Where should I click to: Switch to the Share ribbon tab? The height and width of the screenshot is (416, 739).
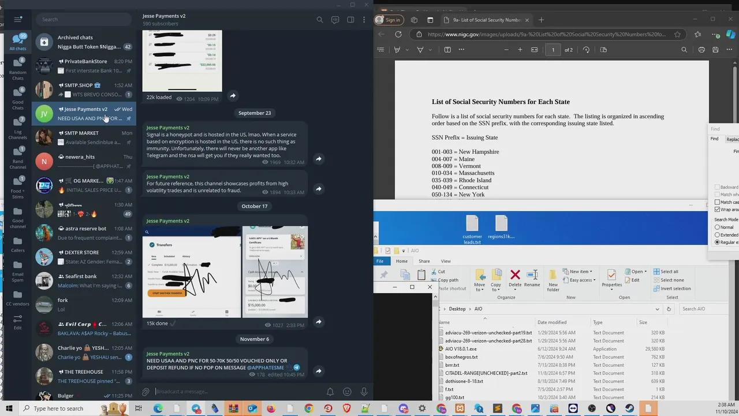click(424, 261)
